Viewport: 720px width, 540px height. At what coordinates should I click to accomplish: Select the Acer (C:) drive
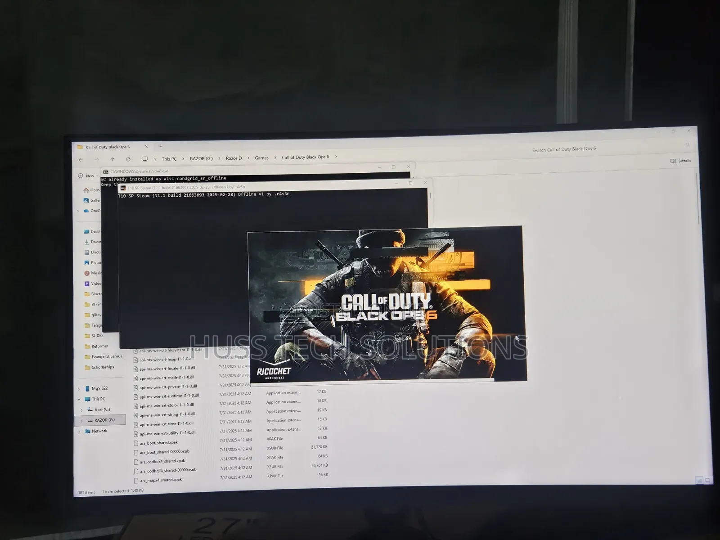99,409
